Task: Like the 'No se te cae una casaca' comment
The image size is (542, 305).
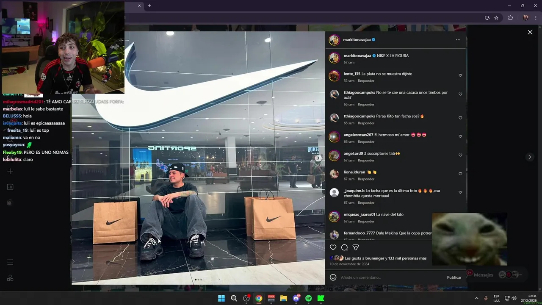Action: [x=460, y=94]
